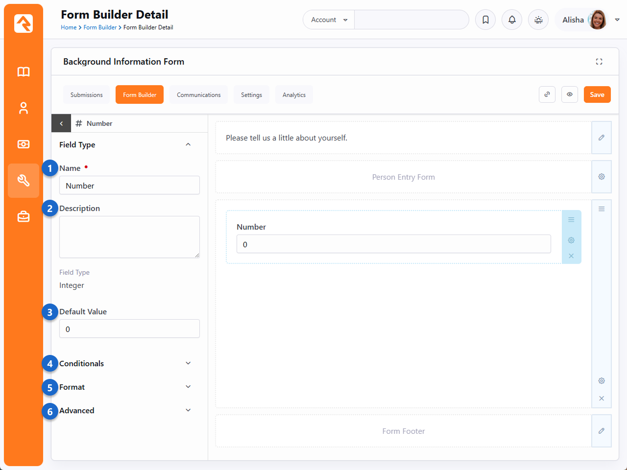Click the finance money icon in sidebar
Viewport: 627px width, 470px height.
(24, 144)
